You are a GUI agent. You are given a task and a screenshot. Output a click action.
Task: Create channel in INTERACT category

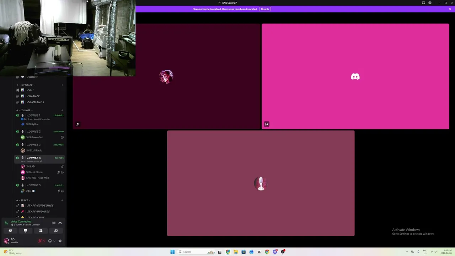coord(62,85)
